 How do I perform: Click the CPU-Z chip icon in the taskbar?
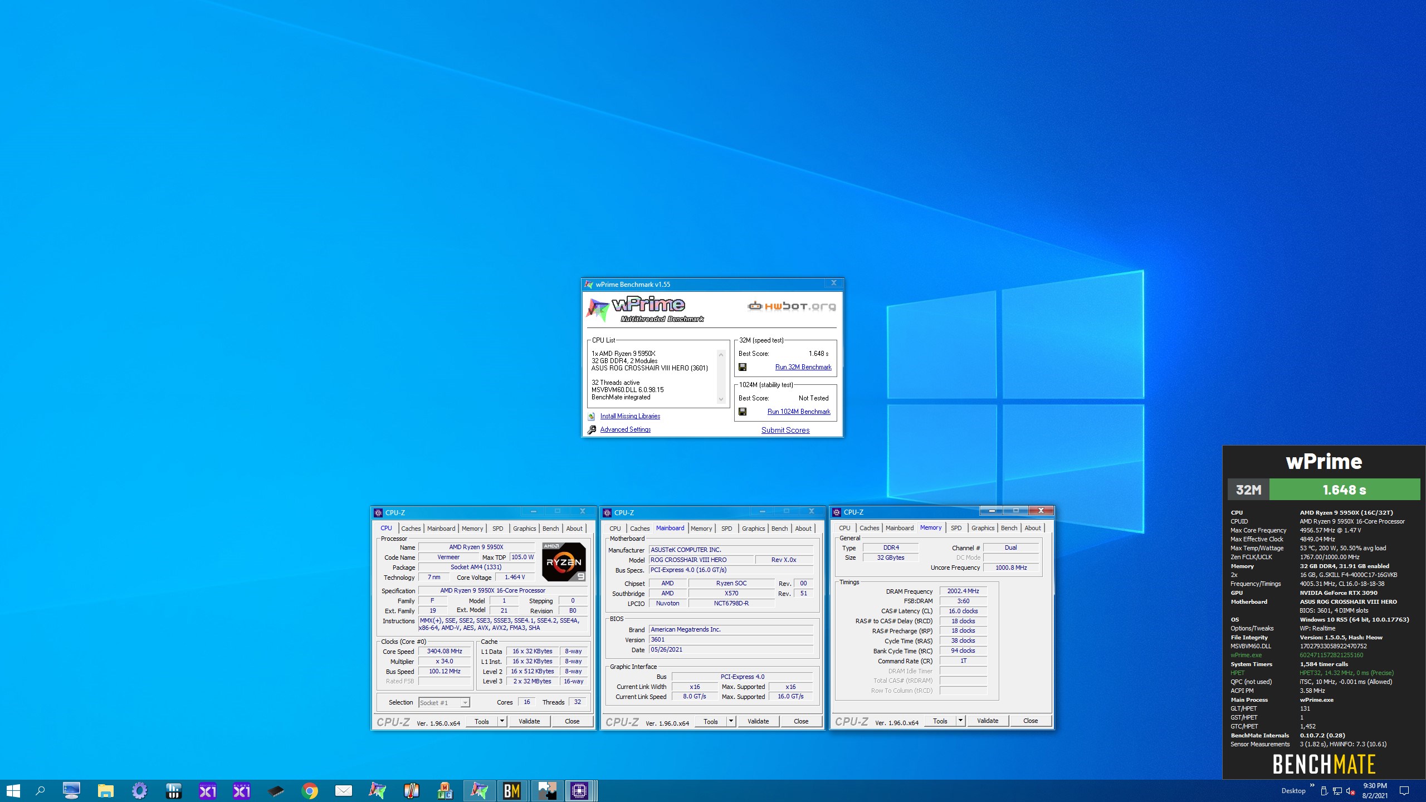tap(579, 790)
